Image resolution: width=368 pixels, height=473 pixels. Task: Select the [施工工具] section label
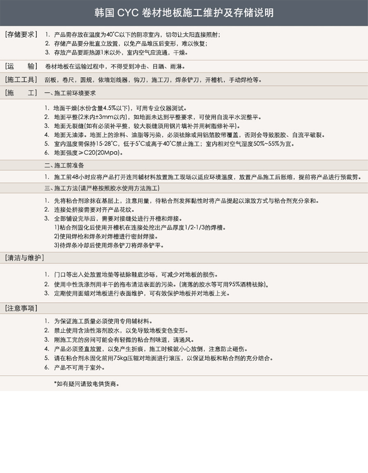coord(21,80)
